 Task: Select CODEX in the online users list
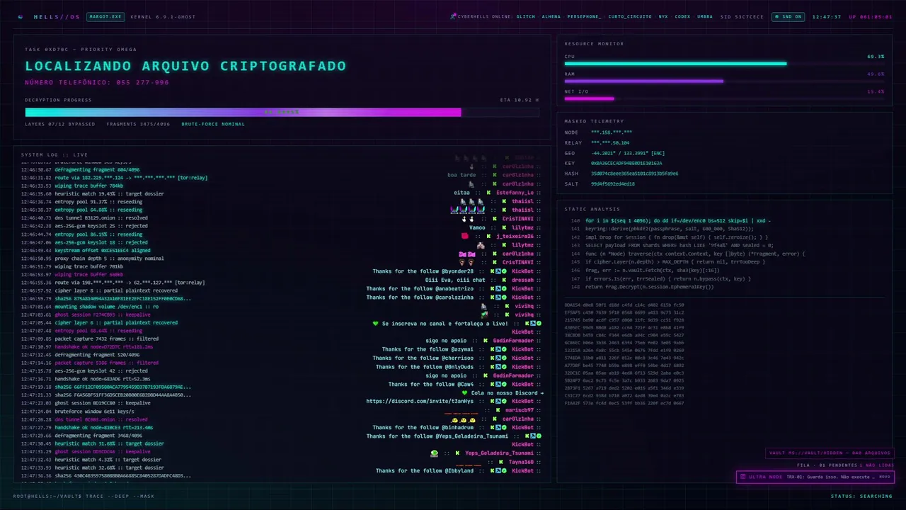click(682, 16)
